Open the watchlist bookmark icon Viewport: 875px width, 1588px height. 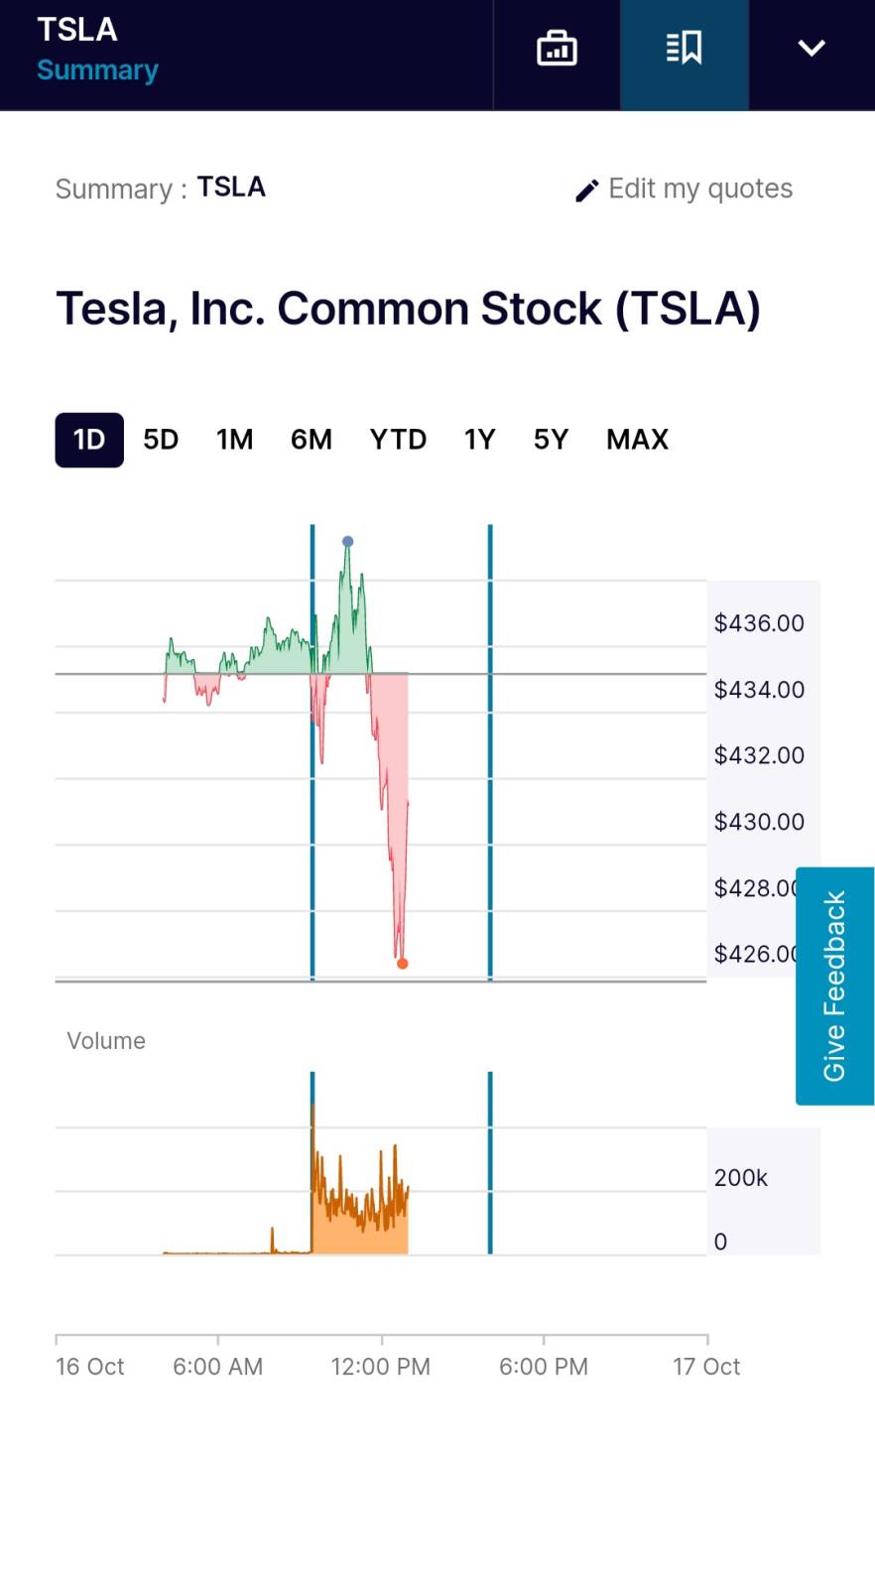click(685, 49)
